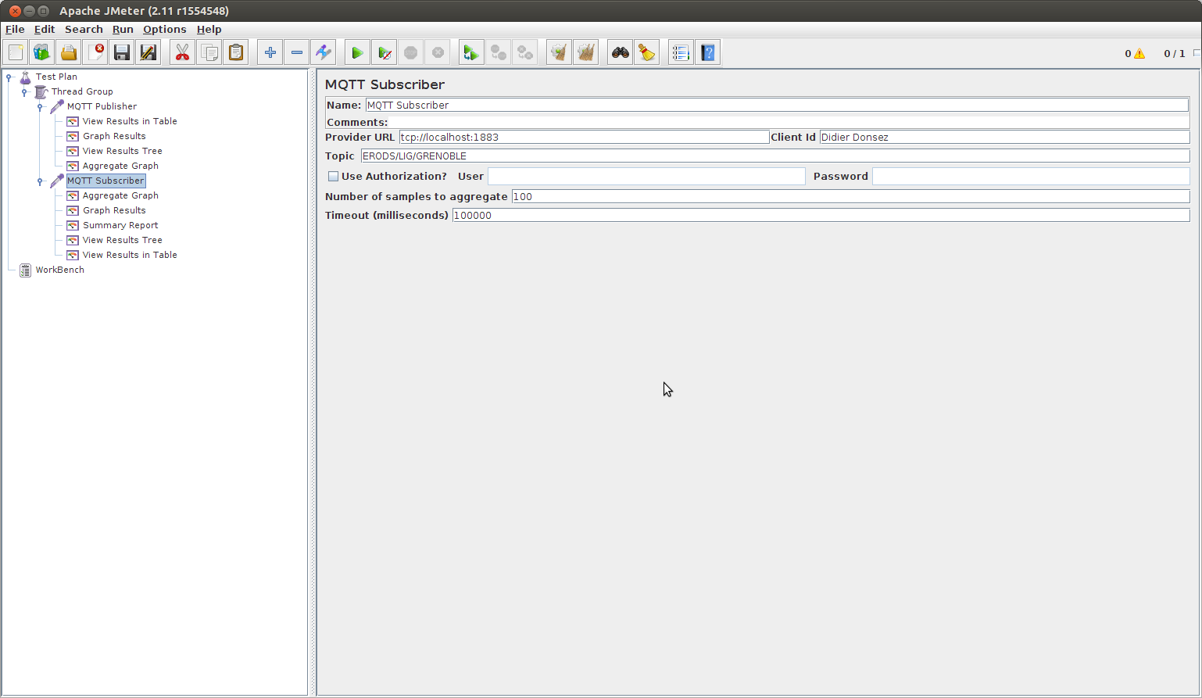Click the Copy icon
Screen dimensions: 1202x698
click(209, 53)
